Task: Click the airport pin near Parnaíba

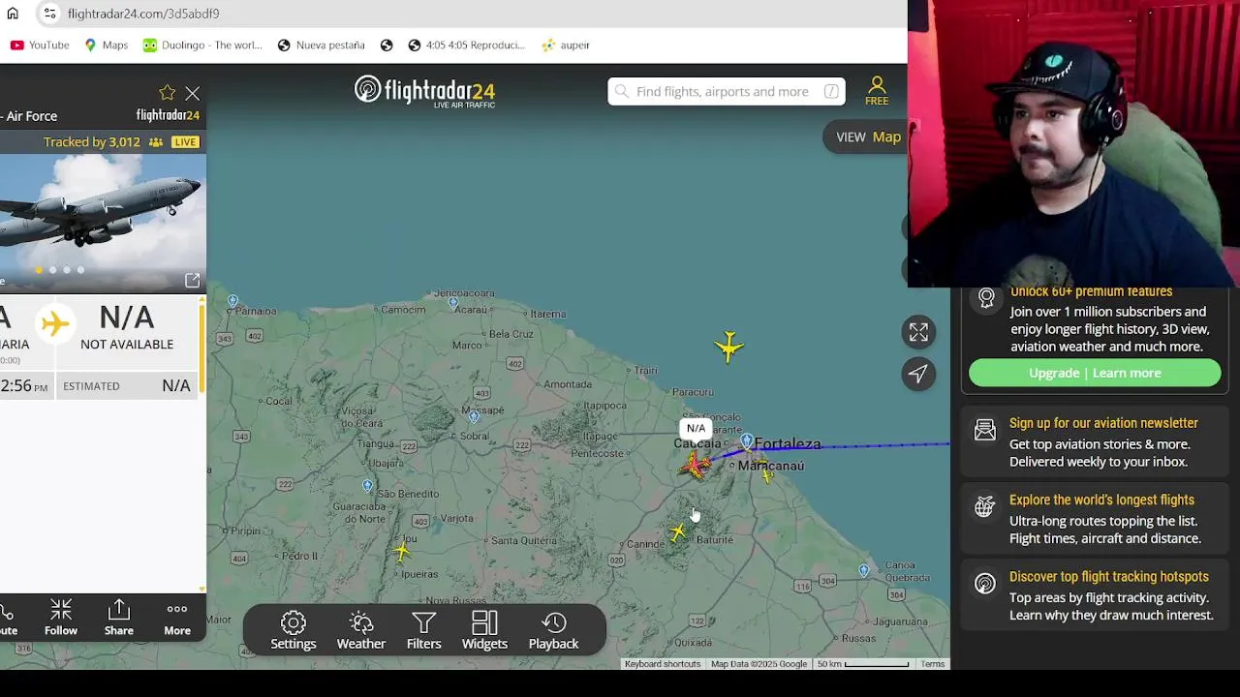Action: coord(232,301)
